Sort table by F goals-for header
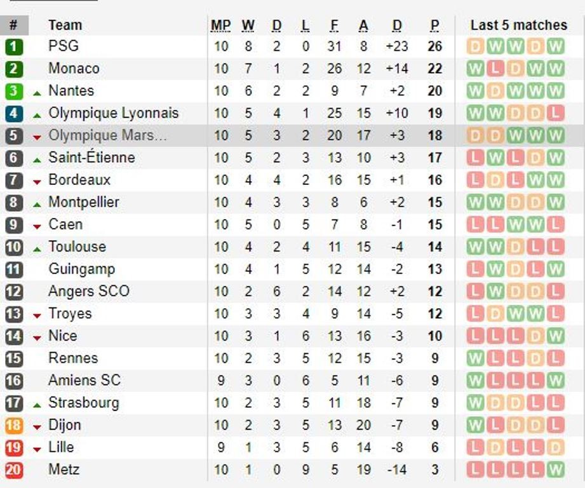The width and height of the screenshot is (585, 488). pos(334,25)
